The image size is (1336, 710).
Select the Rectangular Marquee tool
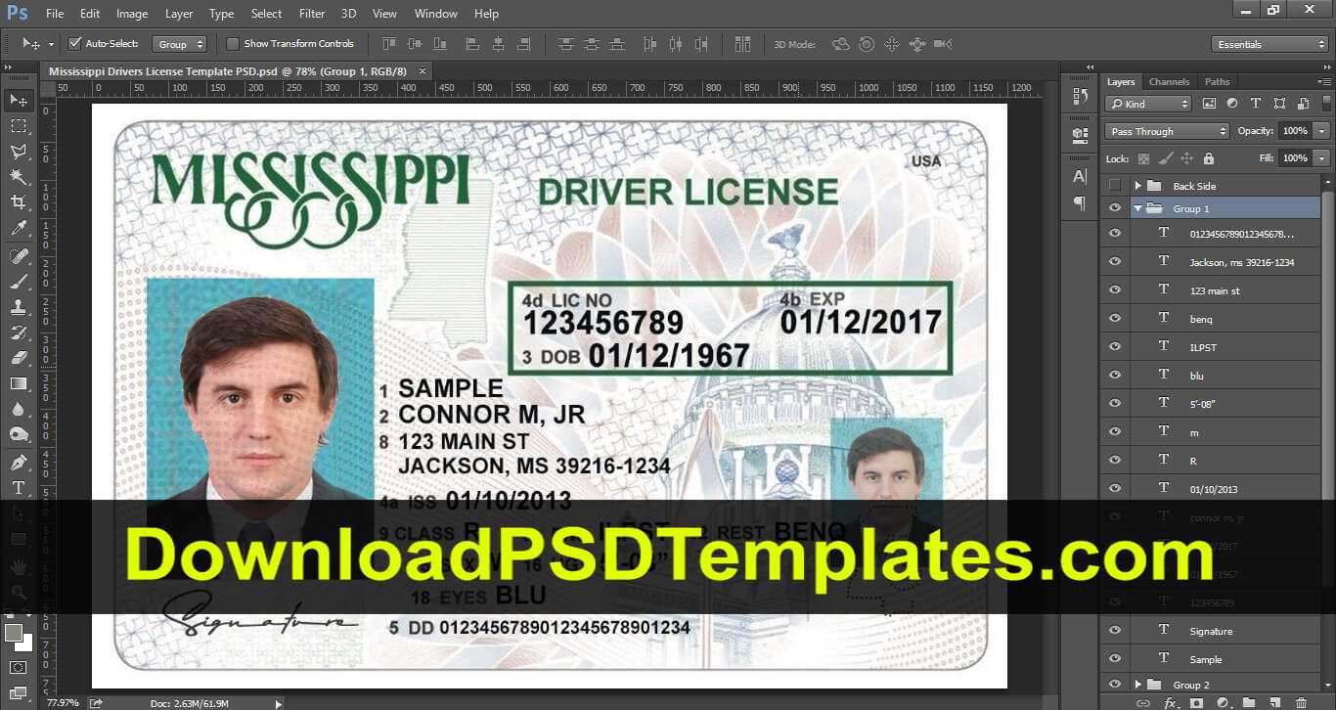coord(18,126)
